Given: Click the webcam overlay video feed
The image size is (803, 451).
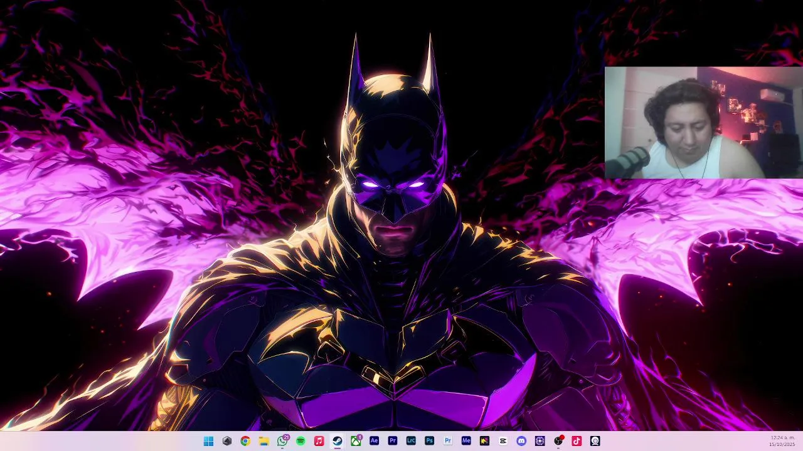Looking at the screenshot, I should [x=703, y=123].
